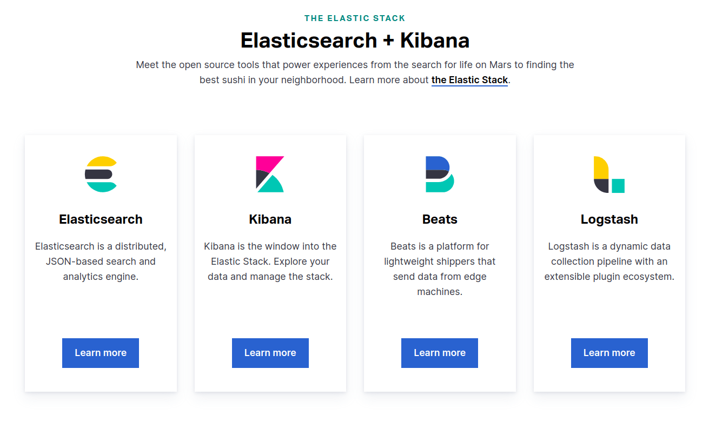Click Kibana description about window into stack
Image resolution: width=709 pixels, height=429 pixels.
pos(270,262)
